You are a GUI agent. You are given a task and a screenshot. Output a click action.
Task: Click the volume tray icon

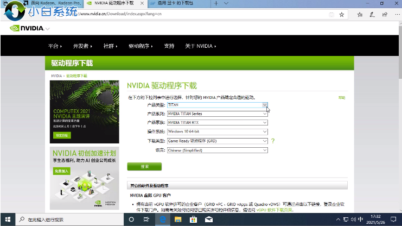[x=353, y=219]
